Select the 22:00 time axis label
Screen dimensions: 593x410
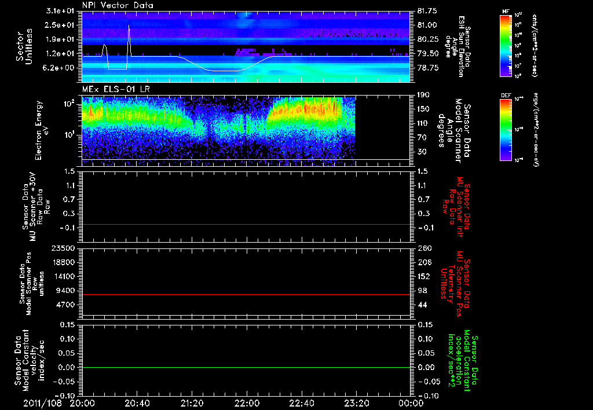pos(247,402)
